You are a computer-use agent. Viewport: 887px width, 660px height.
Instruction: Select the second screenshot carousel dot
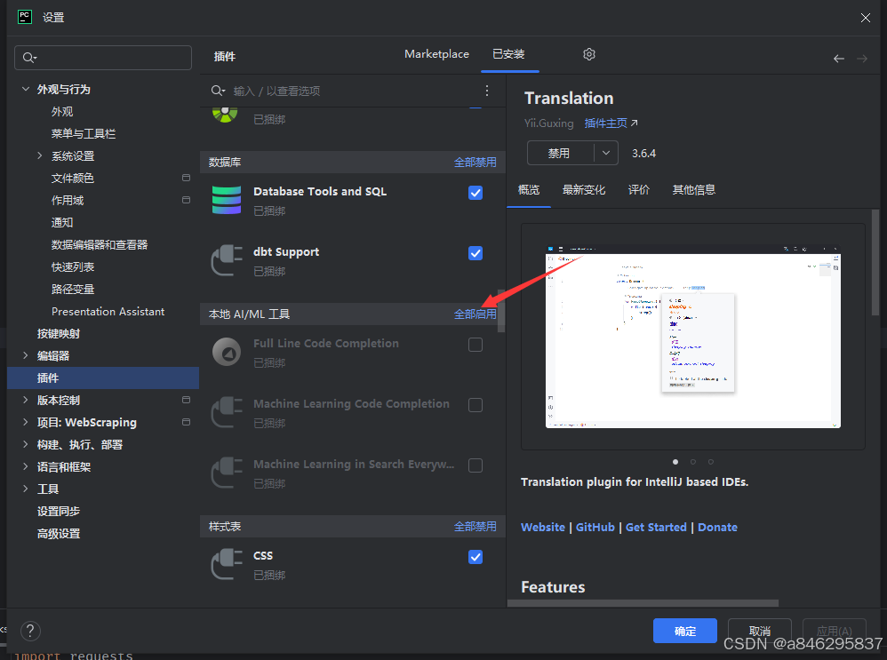(x=692, y=462)
